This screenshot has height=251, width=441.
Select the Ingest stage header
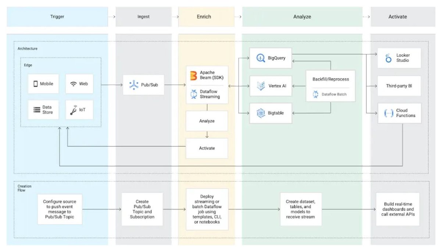144,17
